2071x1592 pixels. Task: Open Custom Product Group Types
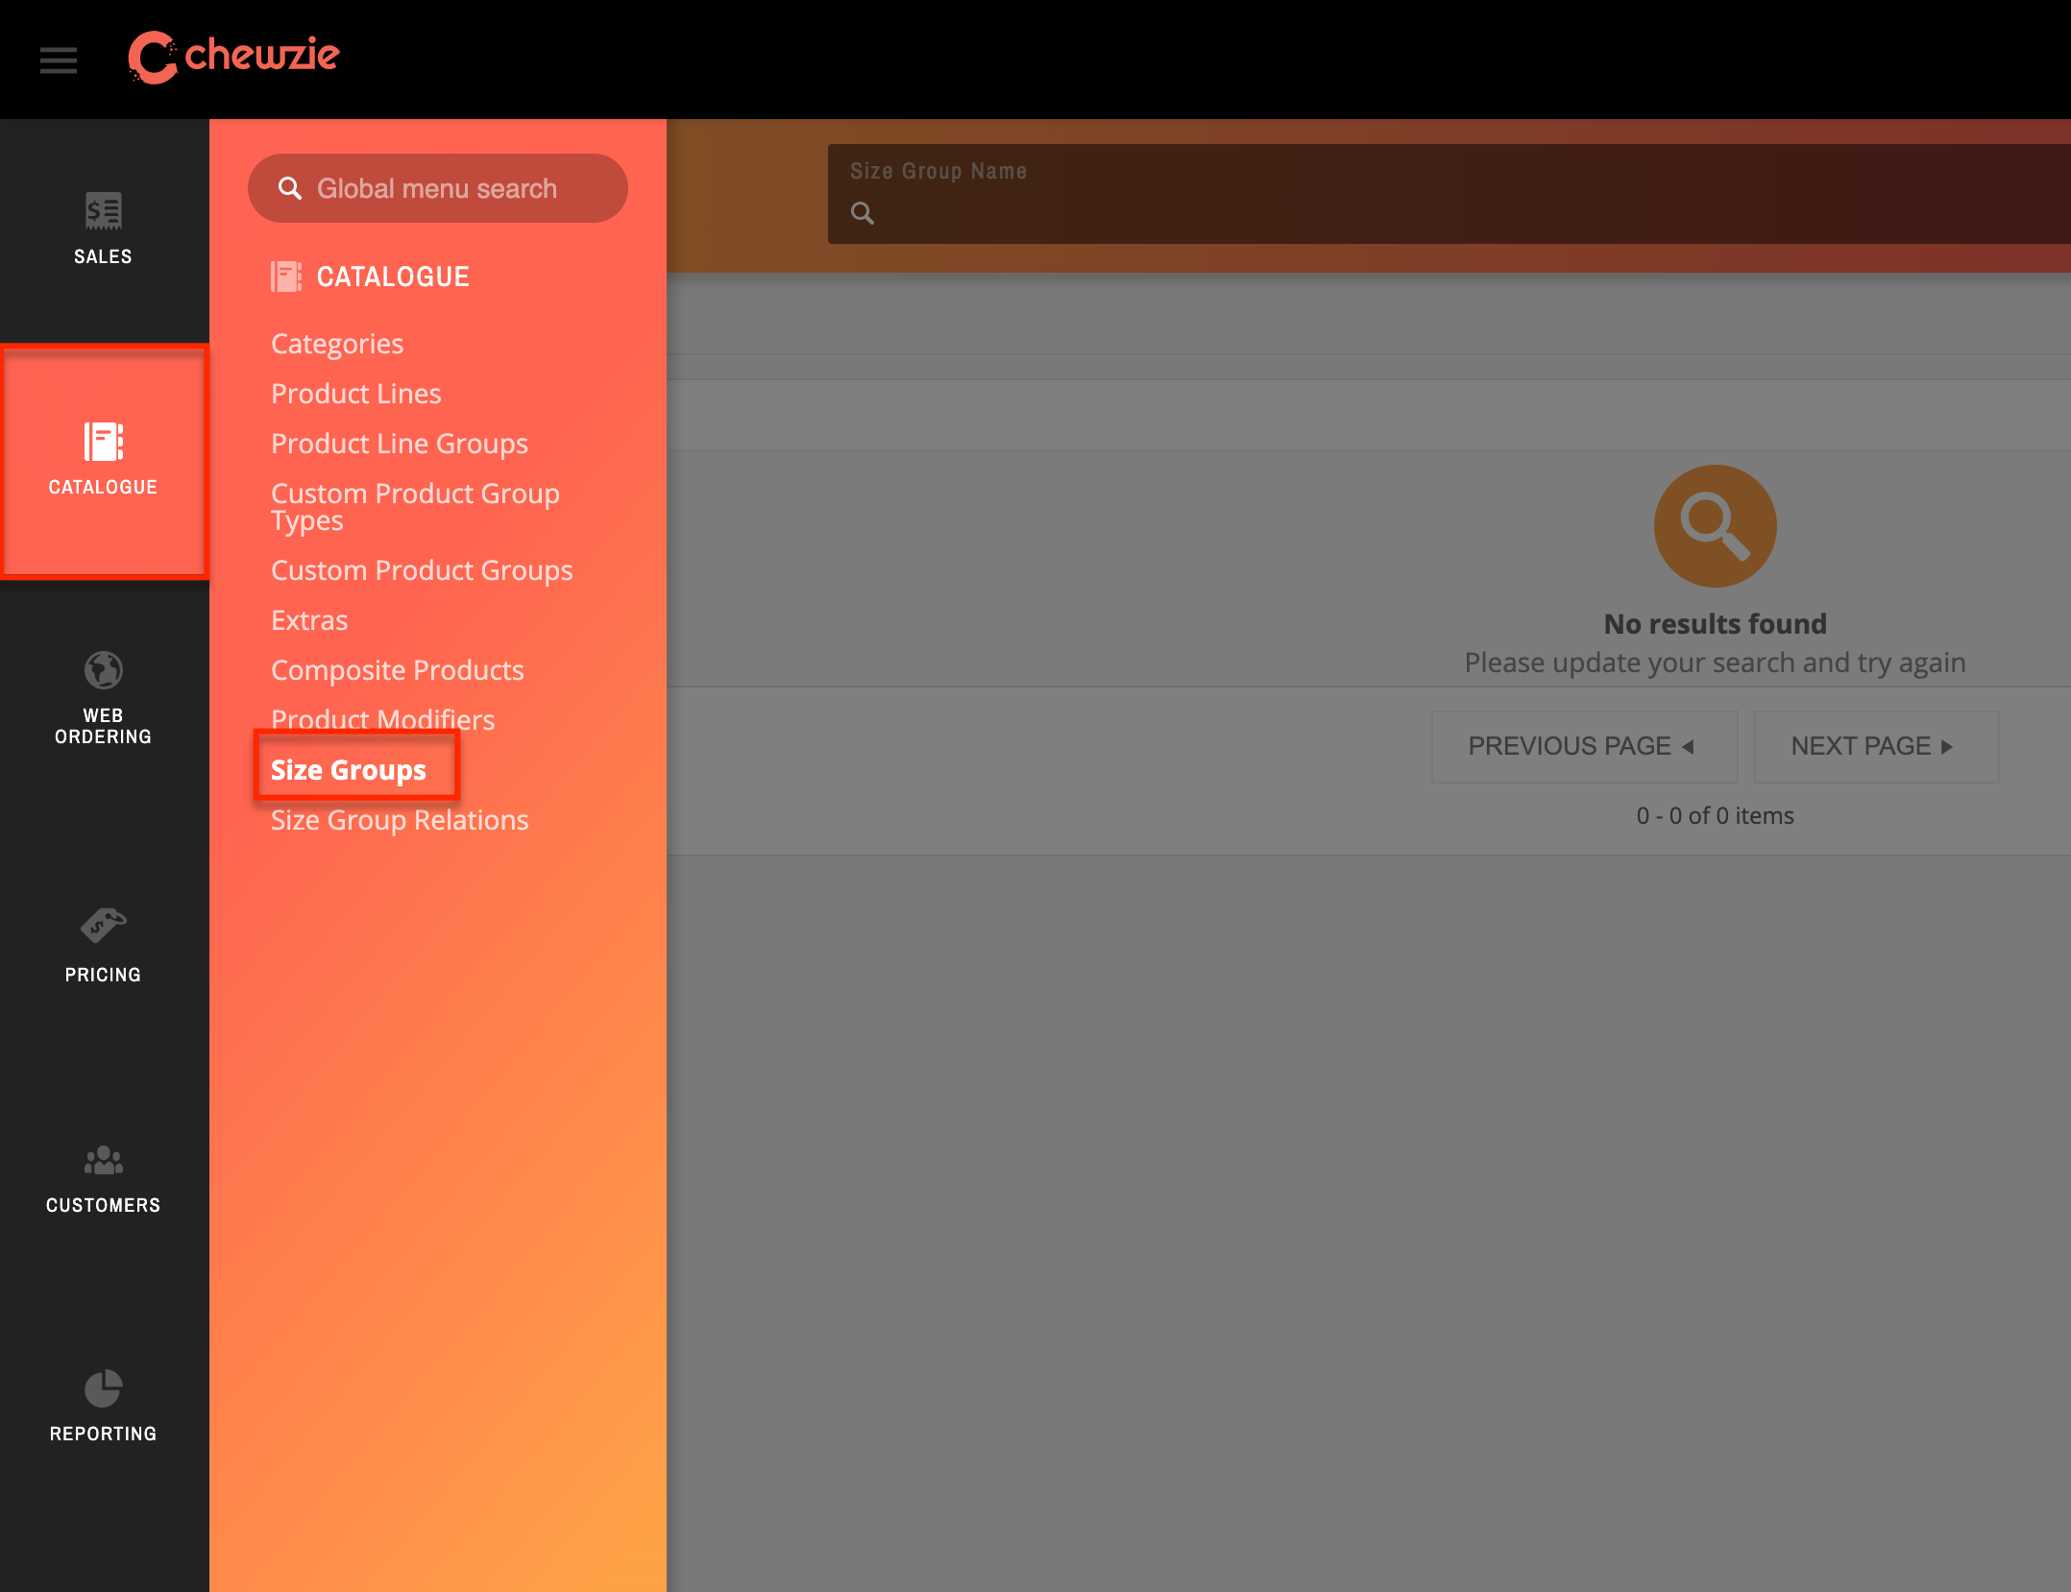pyautogui.click(x=415, y=507)
